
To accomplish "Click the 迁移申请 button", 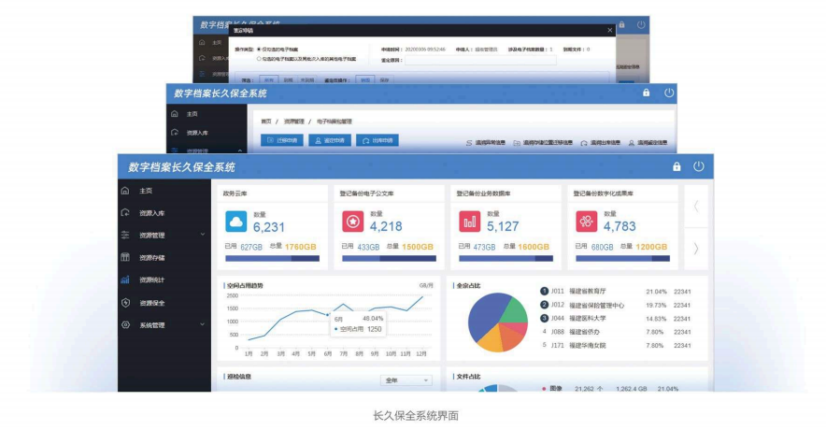I will pyautogui.click(x=281, y=141).
